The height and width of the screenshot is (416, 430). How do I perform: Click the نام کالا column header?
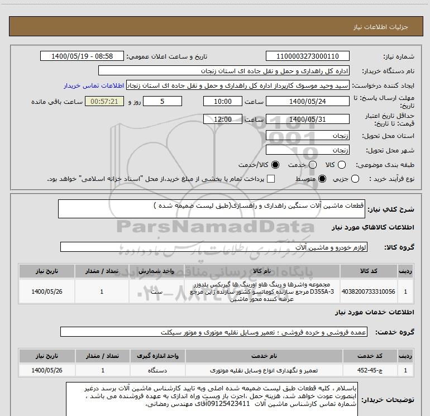click(262, 271)
